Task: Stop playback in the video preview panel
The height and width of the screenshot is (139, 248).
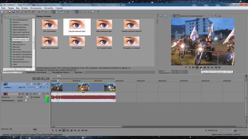Action: 205,68
